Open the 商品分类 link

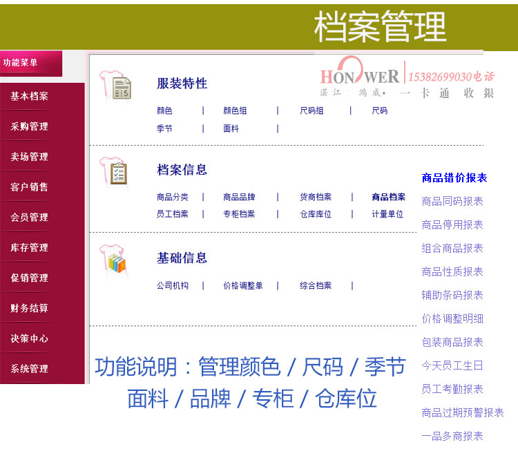point(172,197)
